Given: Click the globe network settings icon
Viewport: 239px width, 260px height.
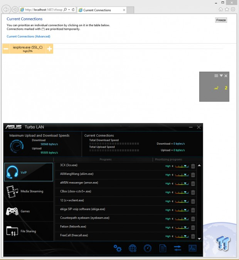Looking at the screenshot, I should click(x=133, y=248).
